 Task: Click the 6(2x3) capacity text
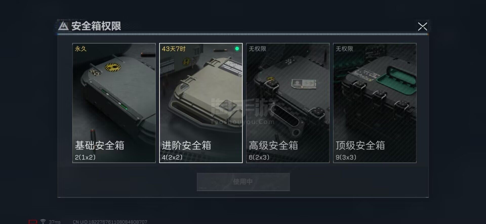259,157
